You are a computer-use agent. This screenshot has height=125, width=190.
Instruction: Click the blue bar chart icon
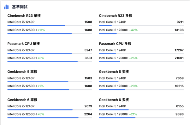point(6,7)
